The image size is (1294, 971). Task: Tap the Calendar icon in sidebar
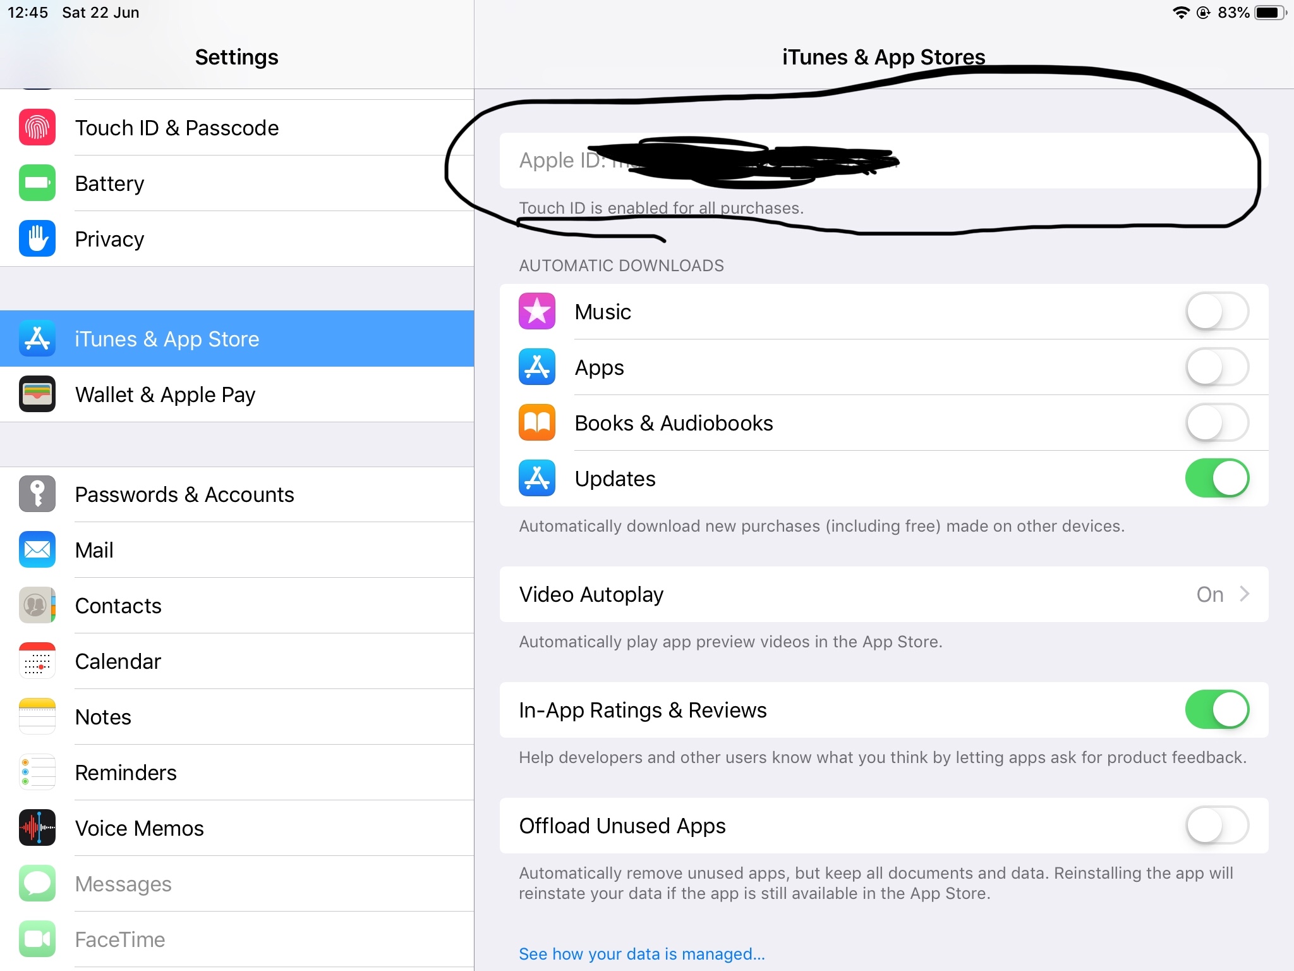37,661
